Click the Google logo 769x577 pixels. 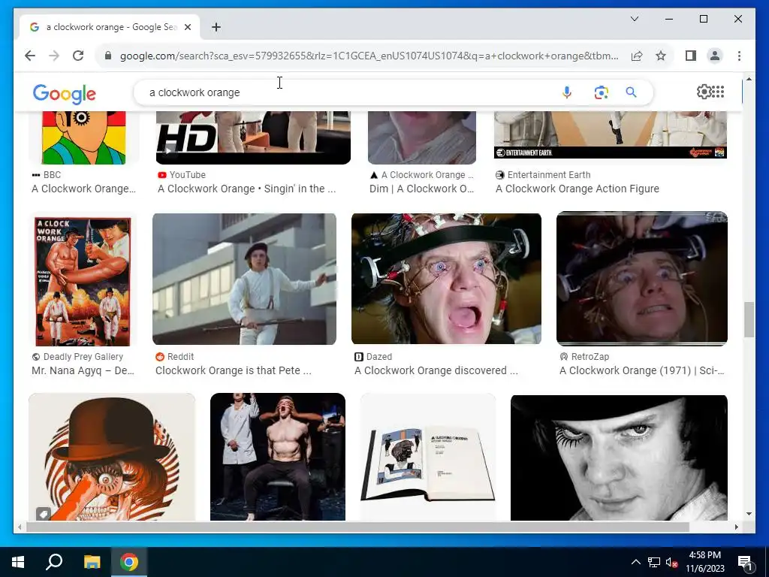point(65,94)
